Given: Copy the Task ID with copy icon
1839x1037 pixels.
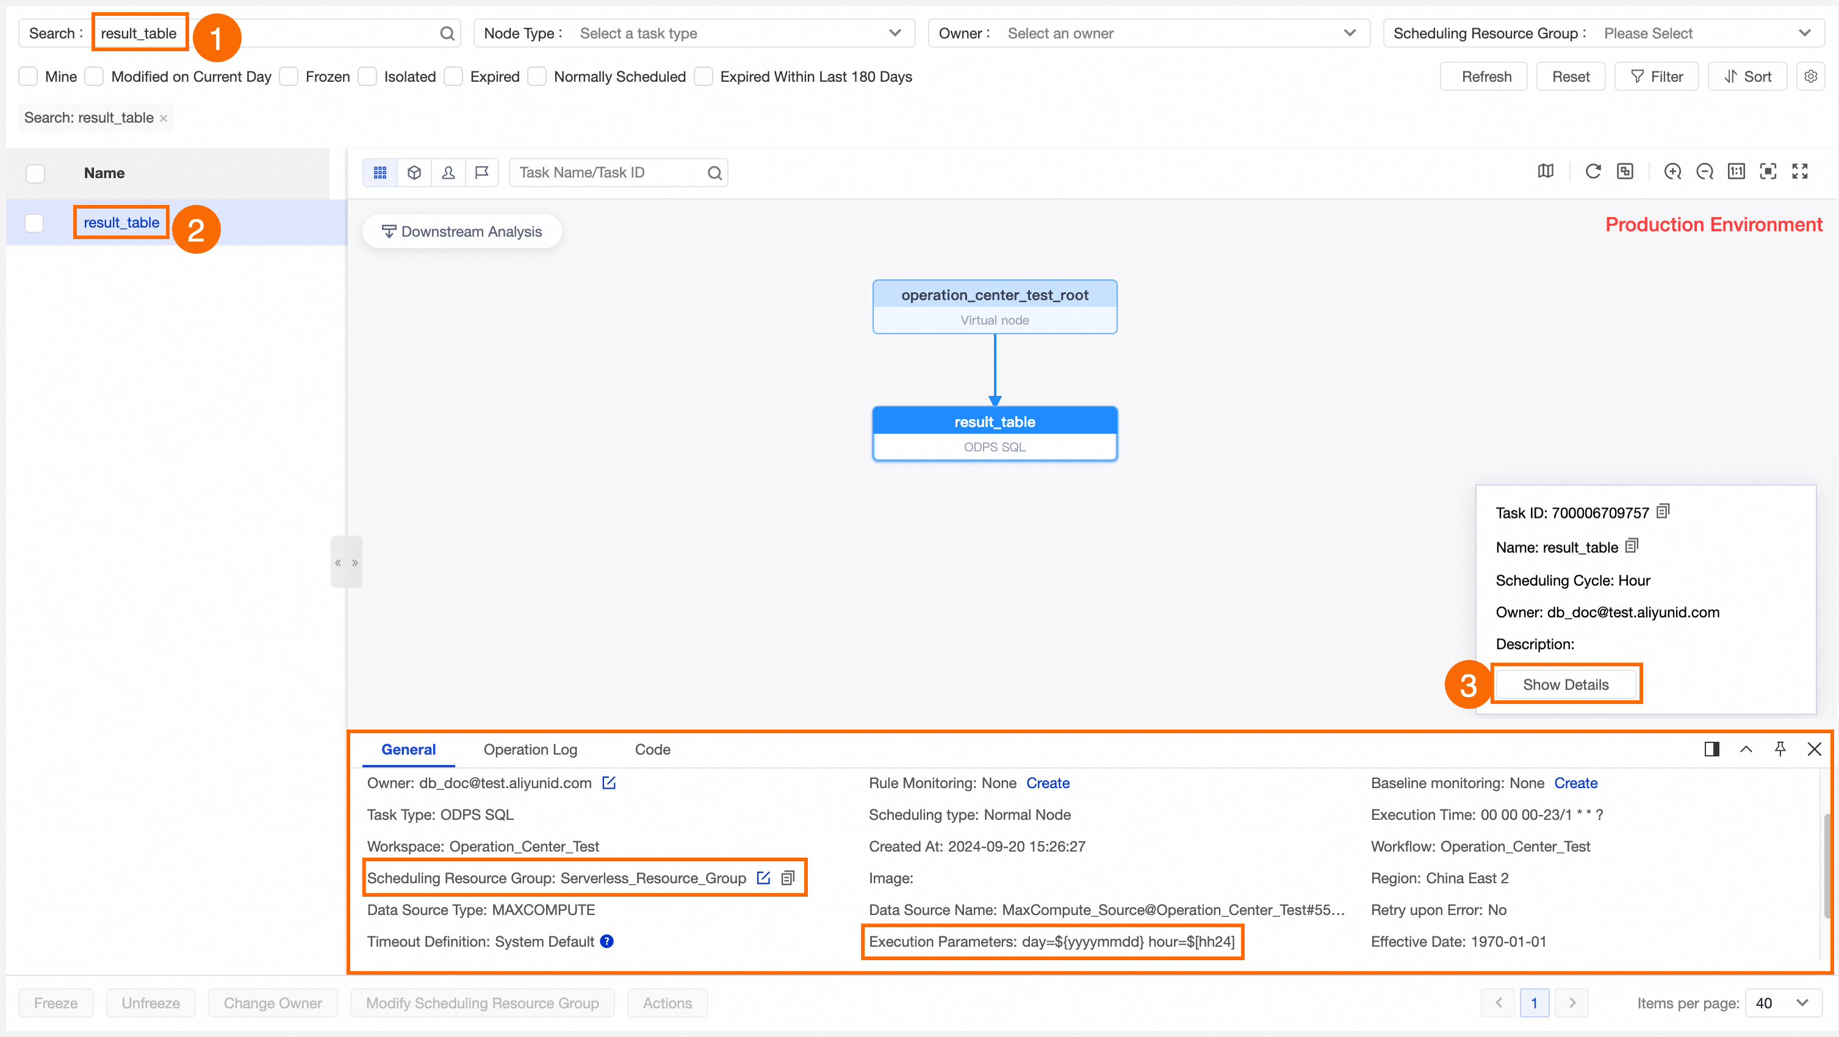Looking at the screenshot, I should pos(1663,512).
